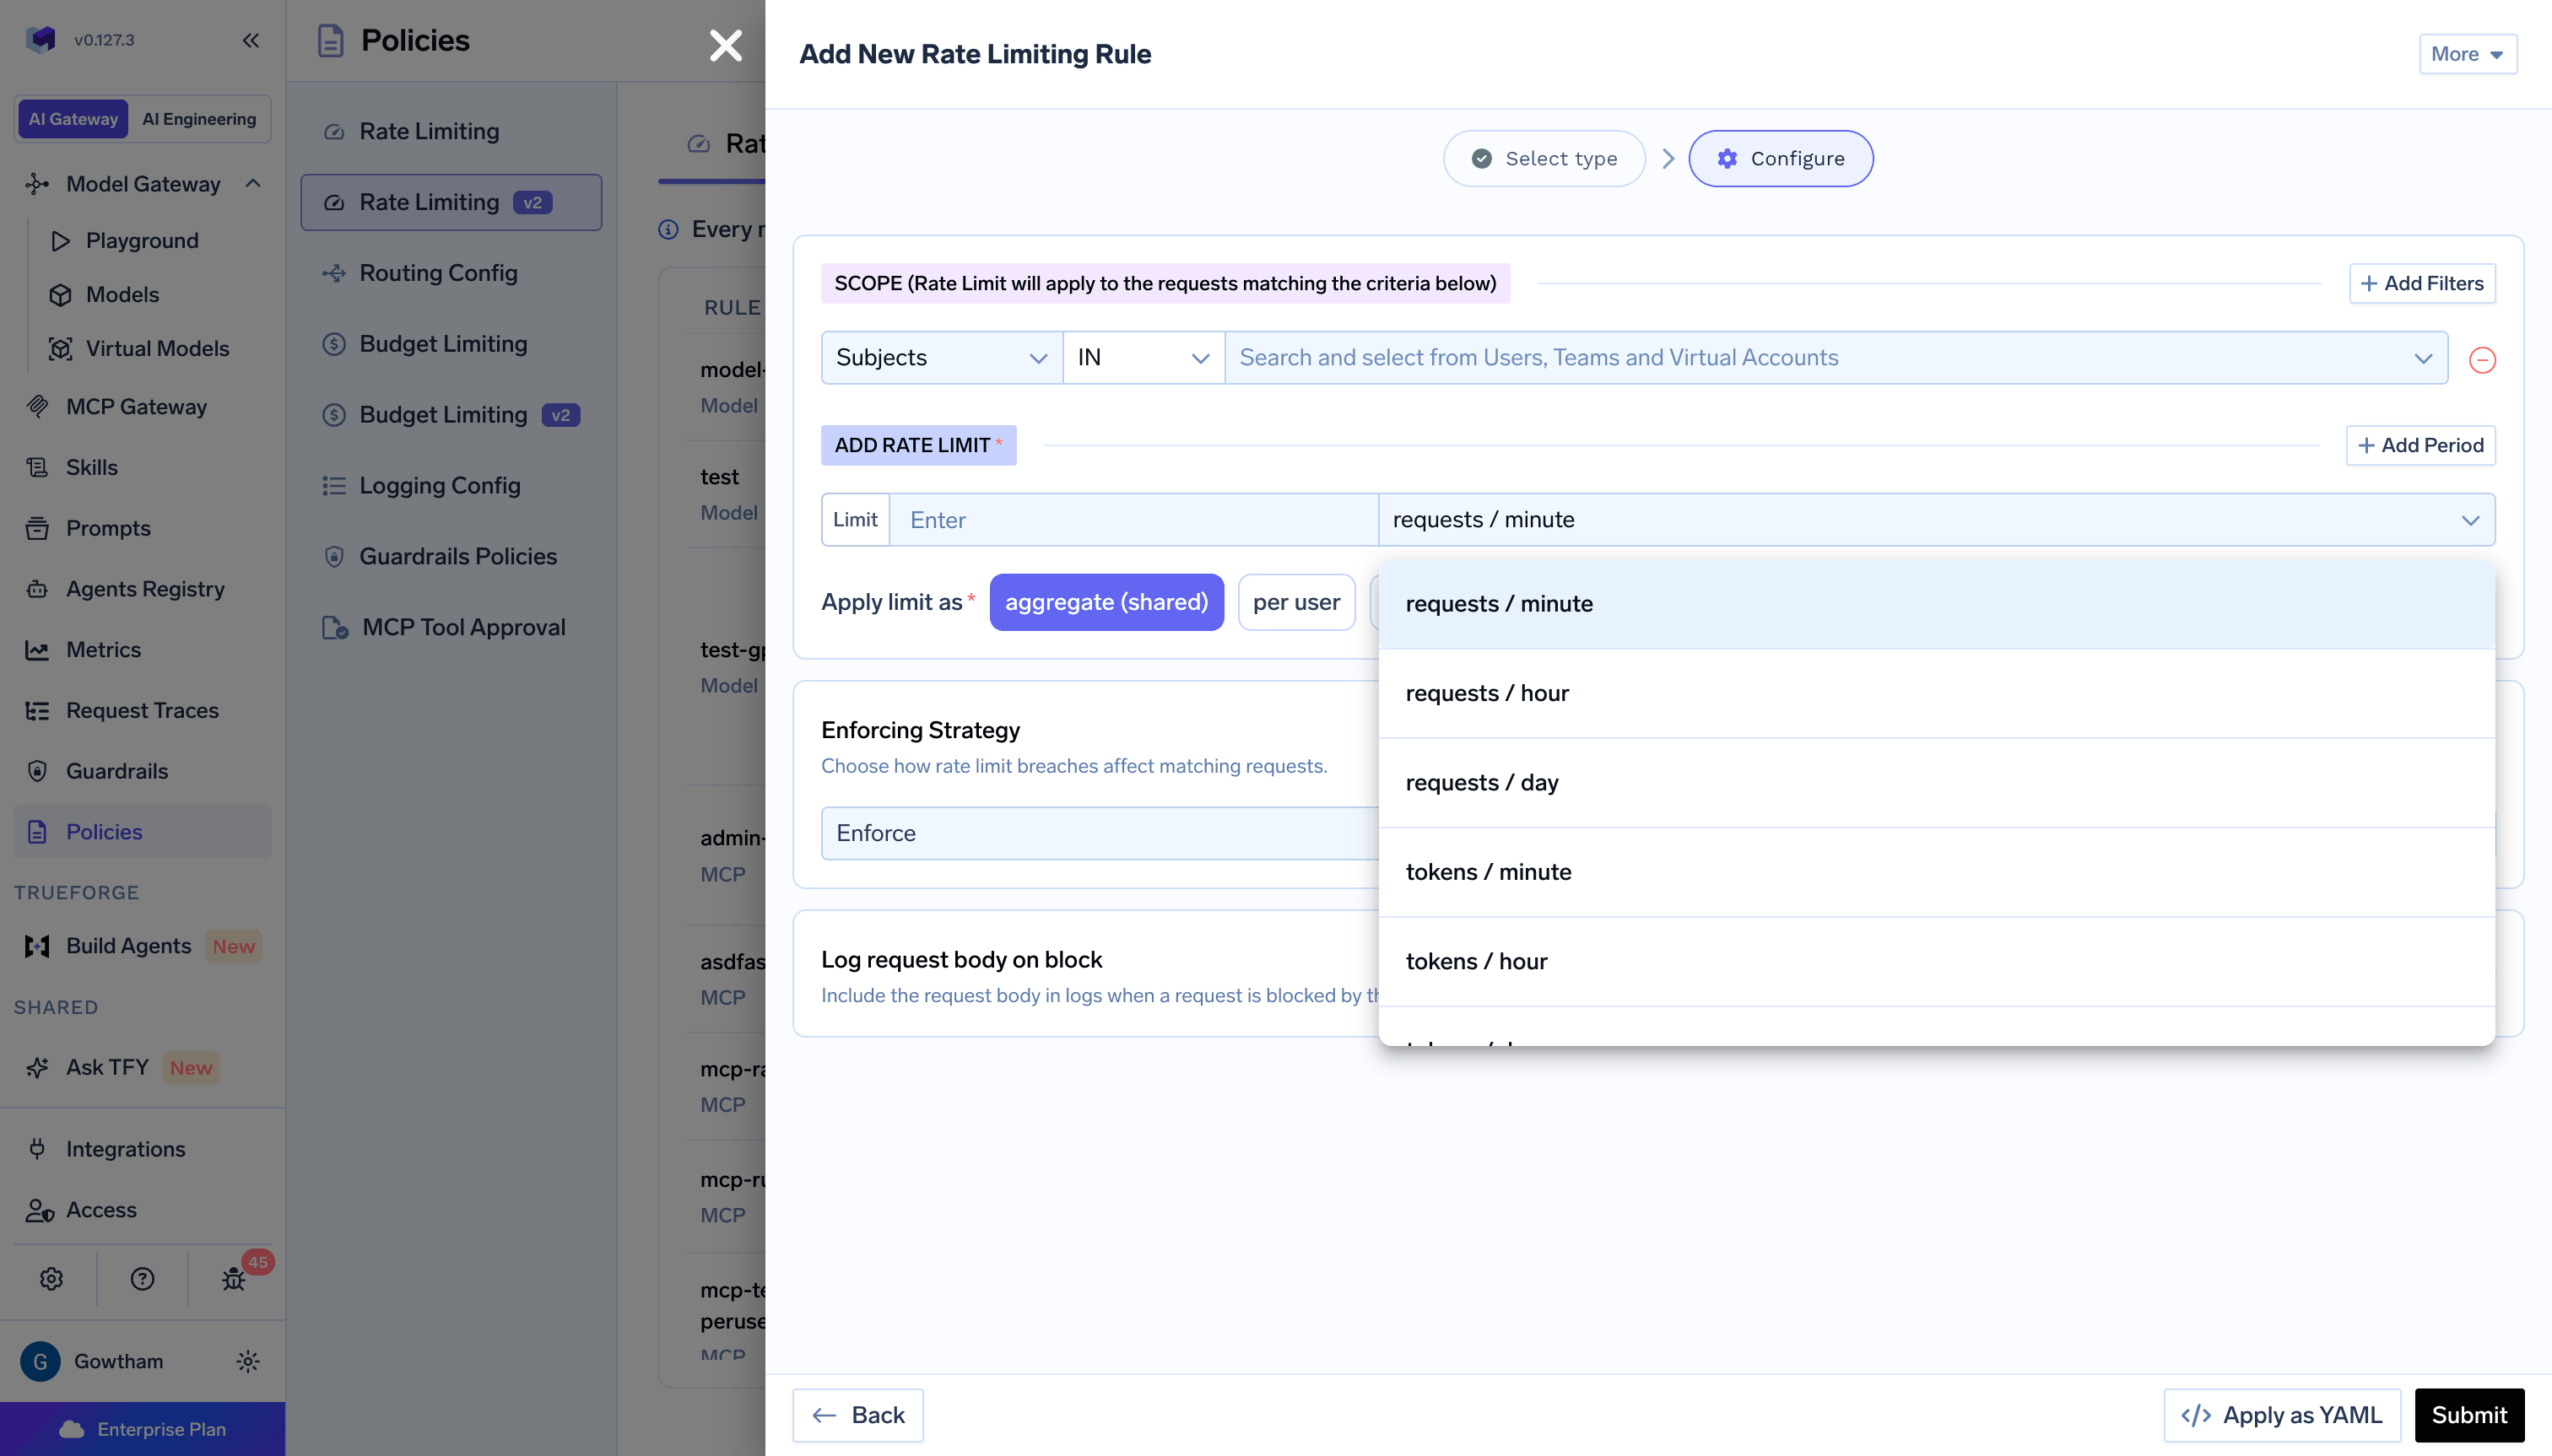Choose requests / hour option
The width and height of the screenshot is (2552, 1456).
tap(1936, 694)
